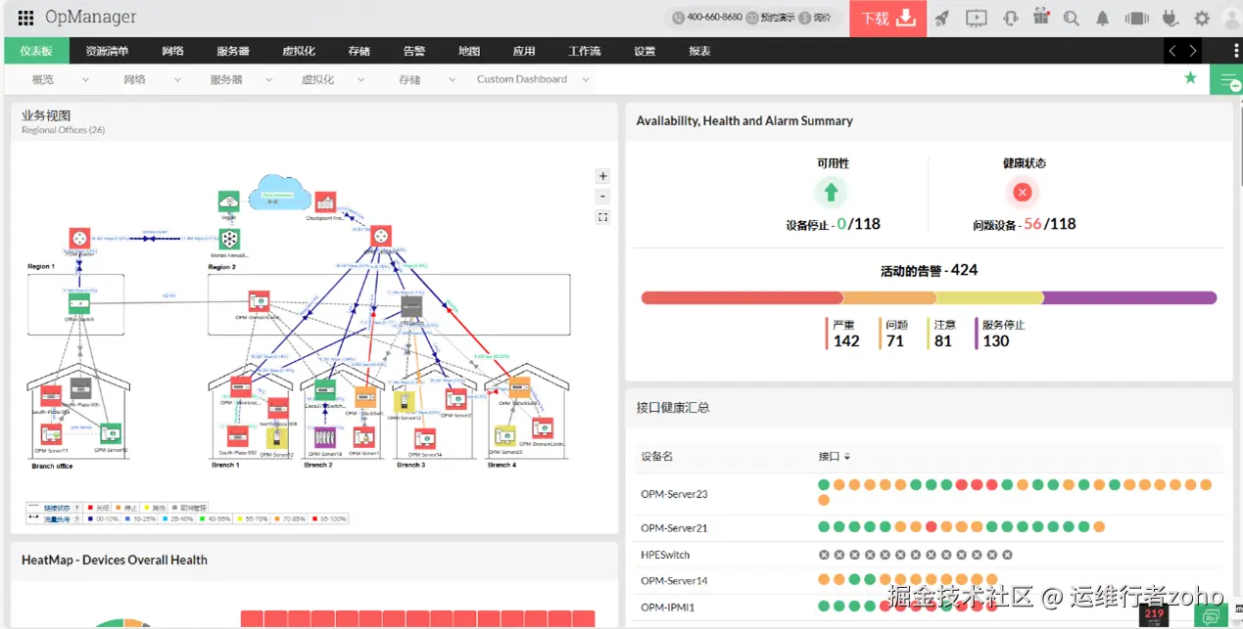
Task: Open the HPESwitch device row
Action: pyautogui.click(x=929, y=555)
